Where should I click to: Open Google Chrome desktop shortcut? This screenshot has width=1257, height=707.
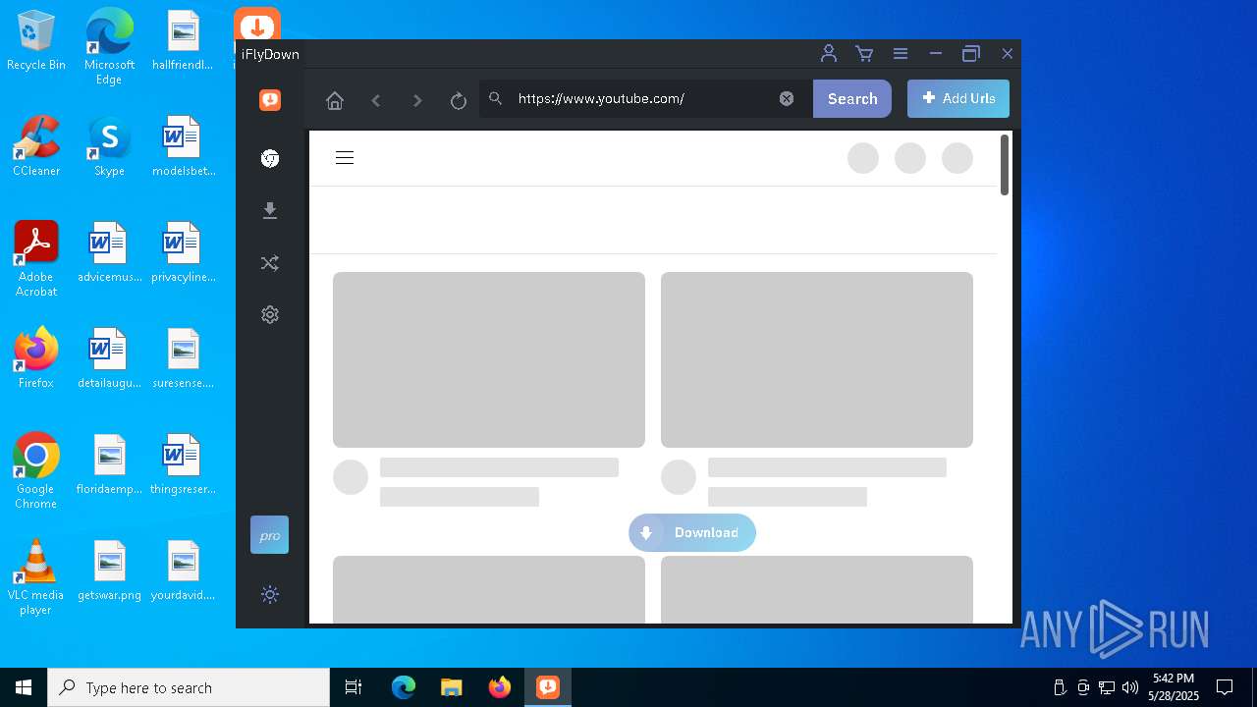point(36,471)
